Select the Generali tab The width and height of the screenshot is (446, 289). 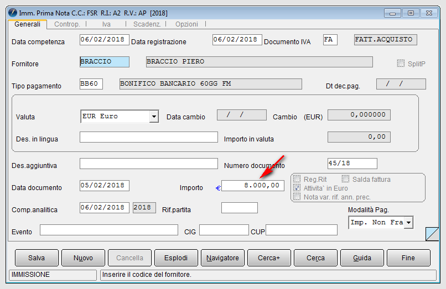click(27, 24)
